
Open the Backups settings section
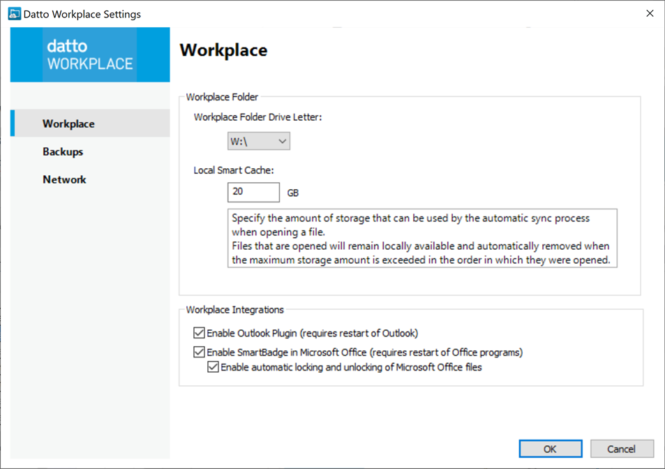63,151
